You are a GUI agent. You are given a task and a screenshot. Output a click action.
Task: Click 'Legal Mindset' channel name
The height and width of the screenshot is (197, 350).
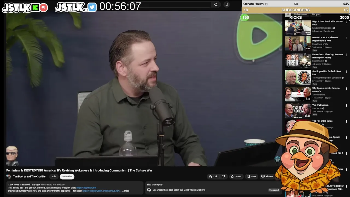pyautogui.click(x=318, y=61)
